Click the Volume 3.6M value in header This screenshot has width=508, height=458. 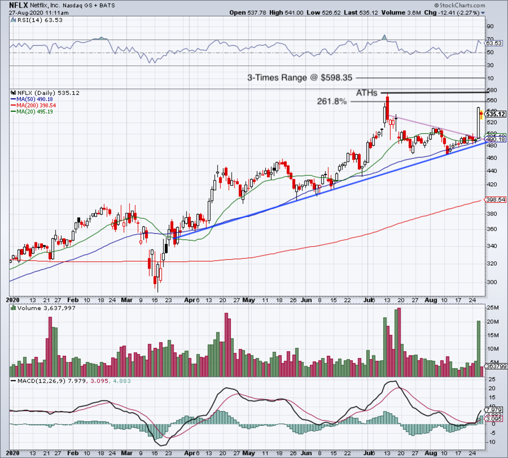[402, 13]
